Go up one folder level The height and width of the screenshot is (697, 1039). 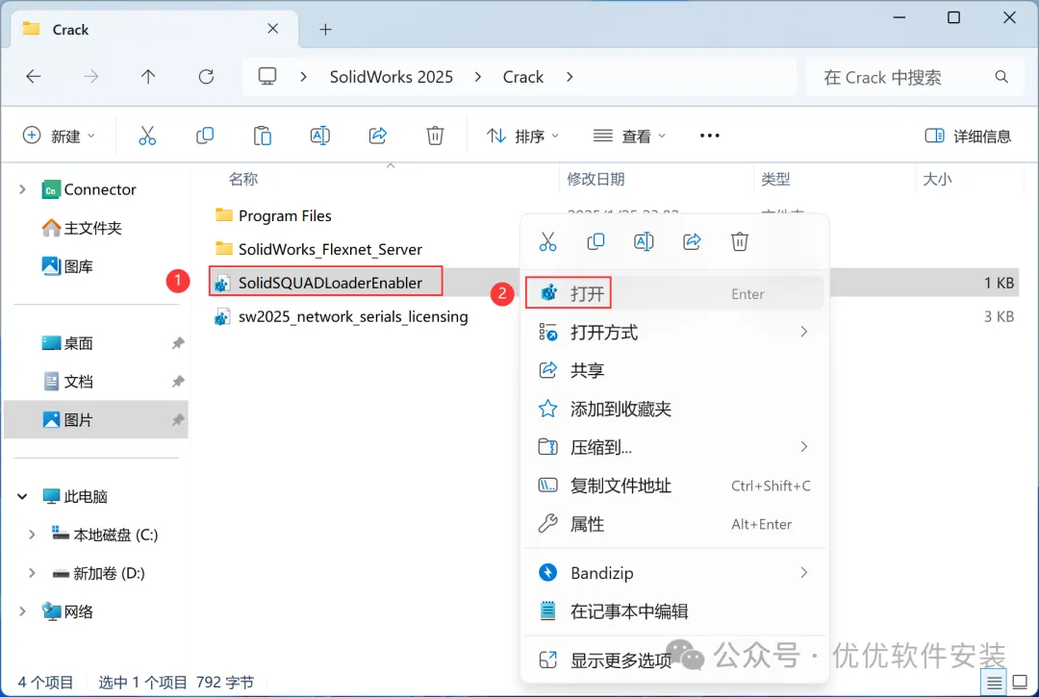[148, 77]
